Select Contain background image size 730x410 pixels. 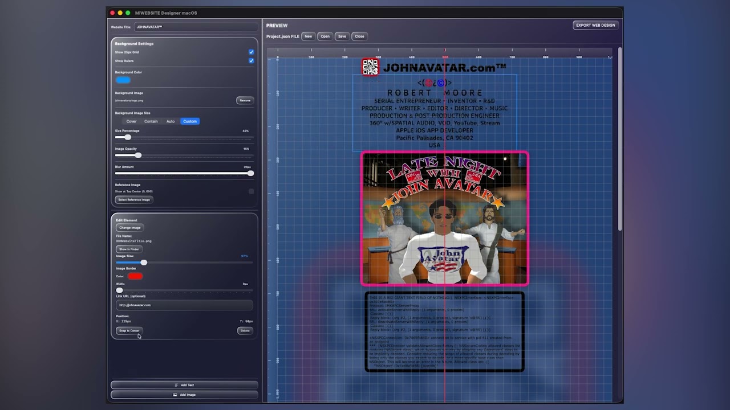[x=151, y=121]
